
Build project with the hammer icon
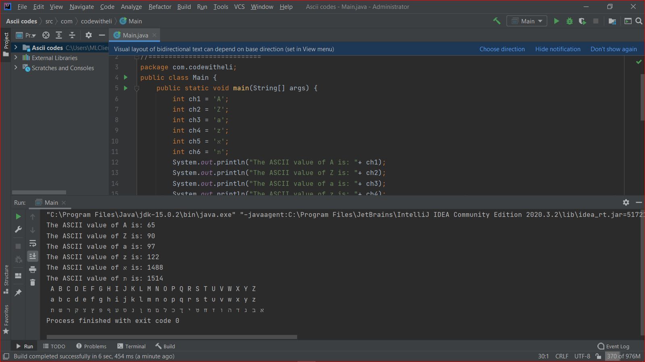point(497,21)
